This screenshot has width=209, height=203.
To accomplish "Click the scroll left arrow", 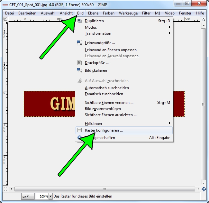I will click(x=11, y=189).
